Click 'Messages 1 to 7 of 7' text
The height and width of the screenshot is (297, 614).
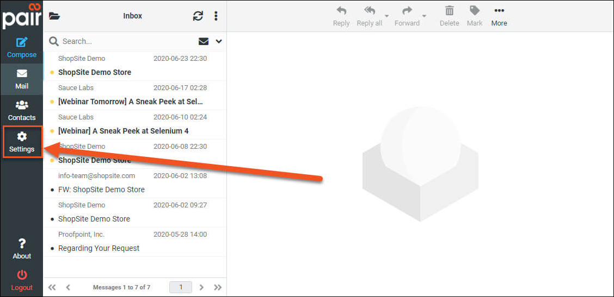[122, 287]
